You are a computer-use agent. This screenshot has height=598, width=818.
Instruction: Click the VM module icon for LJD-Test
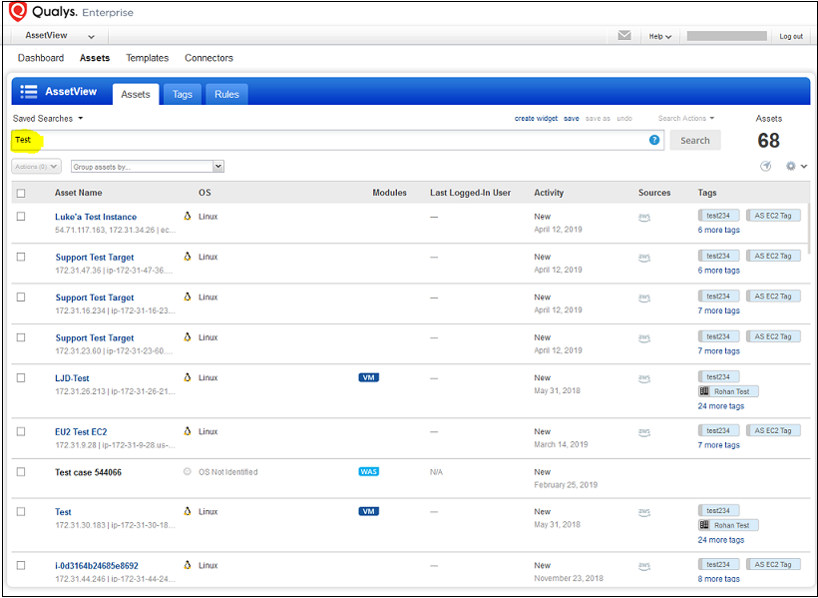[368, 376]
